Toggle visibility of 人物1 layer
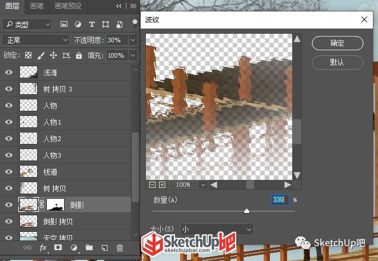Screen dimensions: 378x261 click(x=9, y=122)
